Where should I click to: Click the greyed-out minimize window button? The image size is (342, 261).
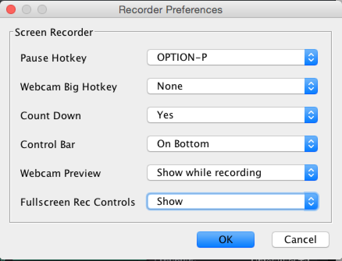tap(27, 10)
